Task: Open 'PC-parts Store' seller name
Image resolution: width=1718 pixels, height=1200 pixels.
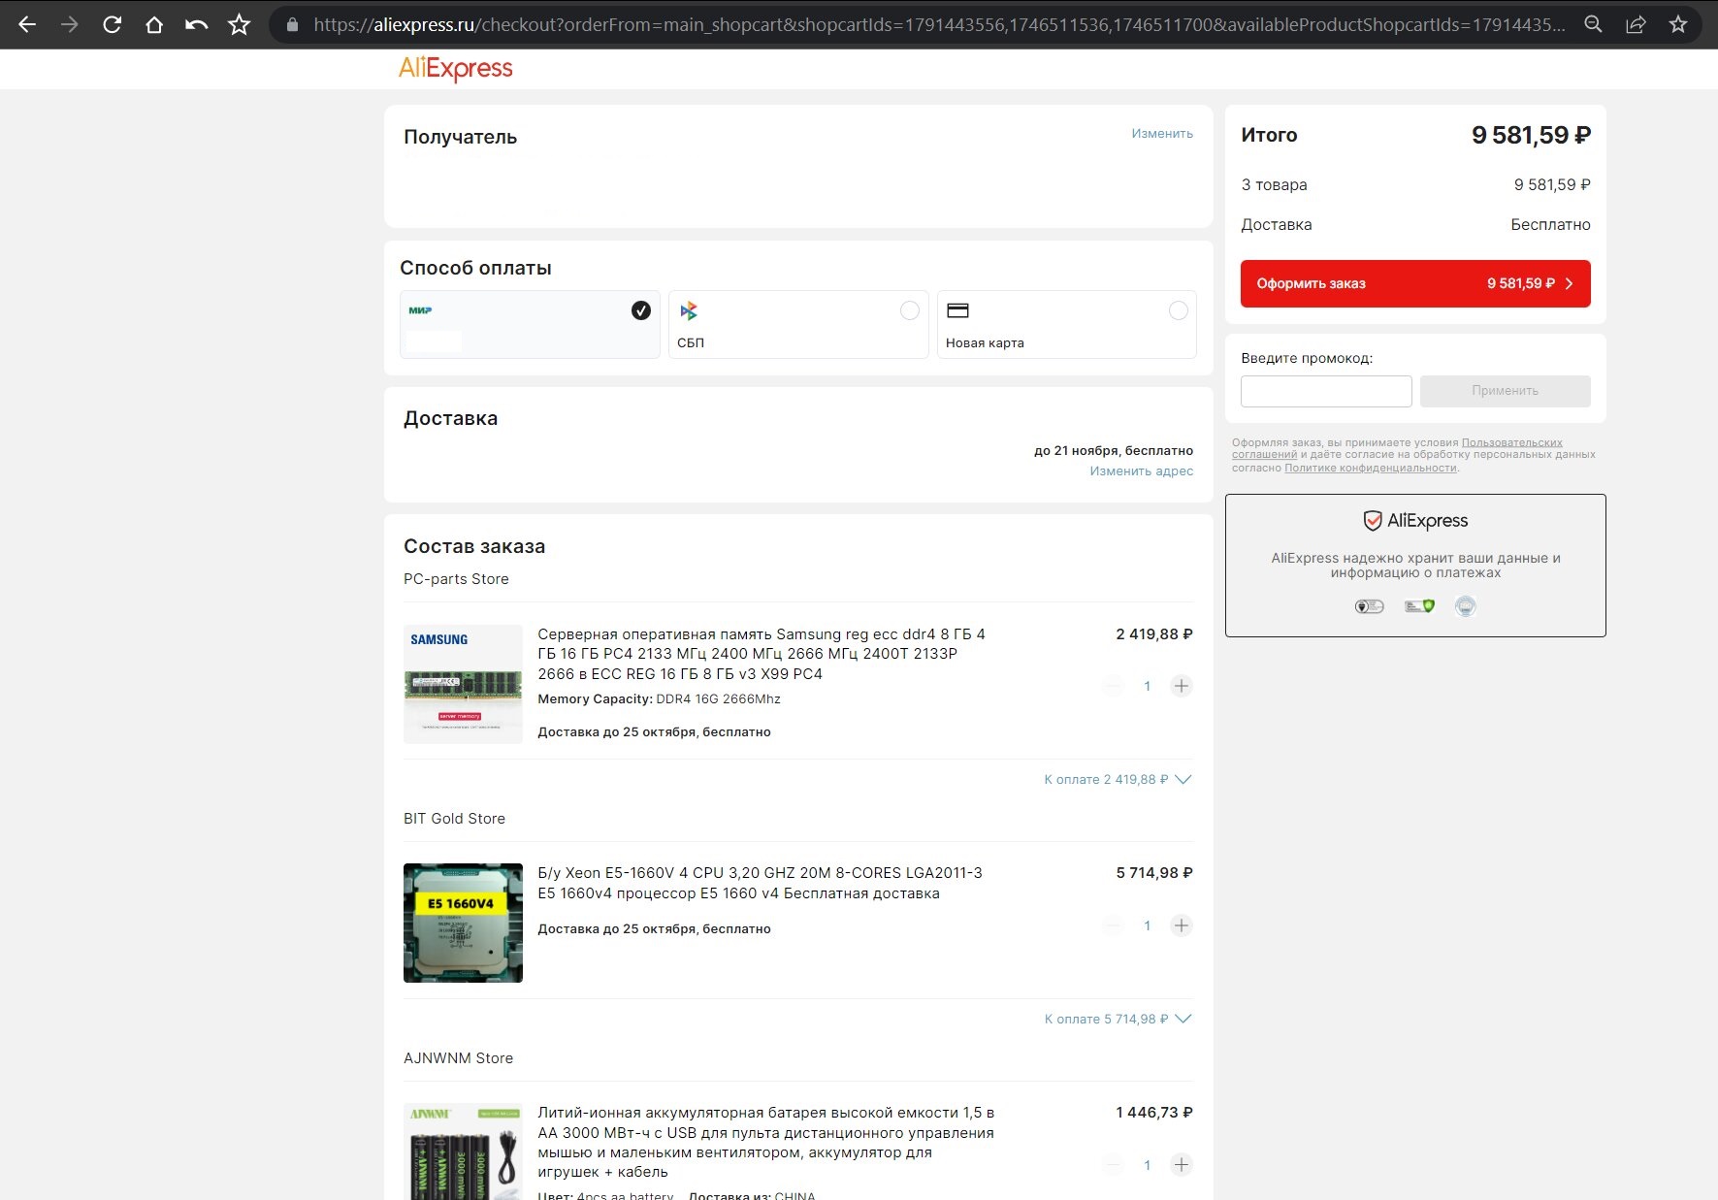Action: coord(456,579)
